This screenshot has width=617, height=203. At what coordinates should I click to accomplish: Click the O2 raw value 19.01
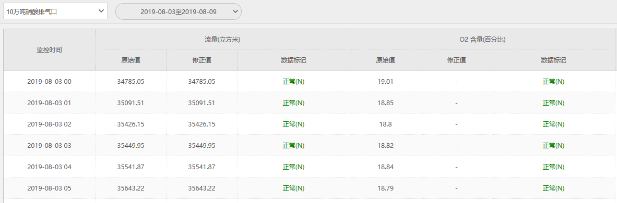386,82
